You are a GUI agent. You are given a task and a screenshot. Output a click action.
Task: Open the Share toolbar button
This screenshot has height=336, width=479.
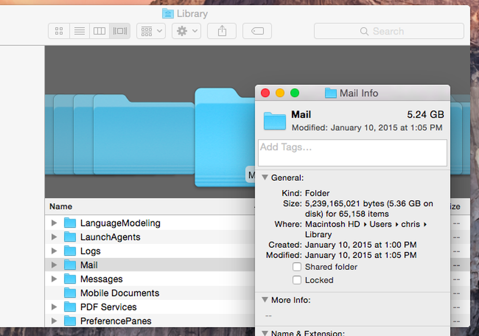tap(222, 31)
